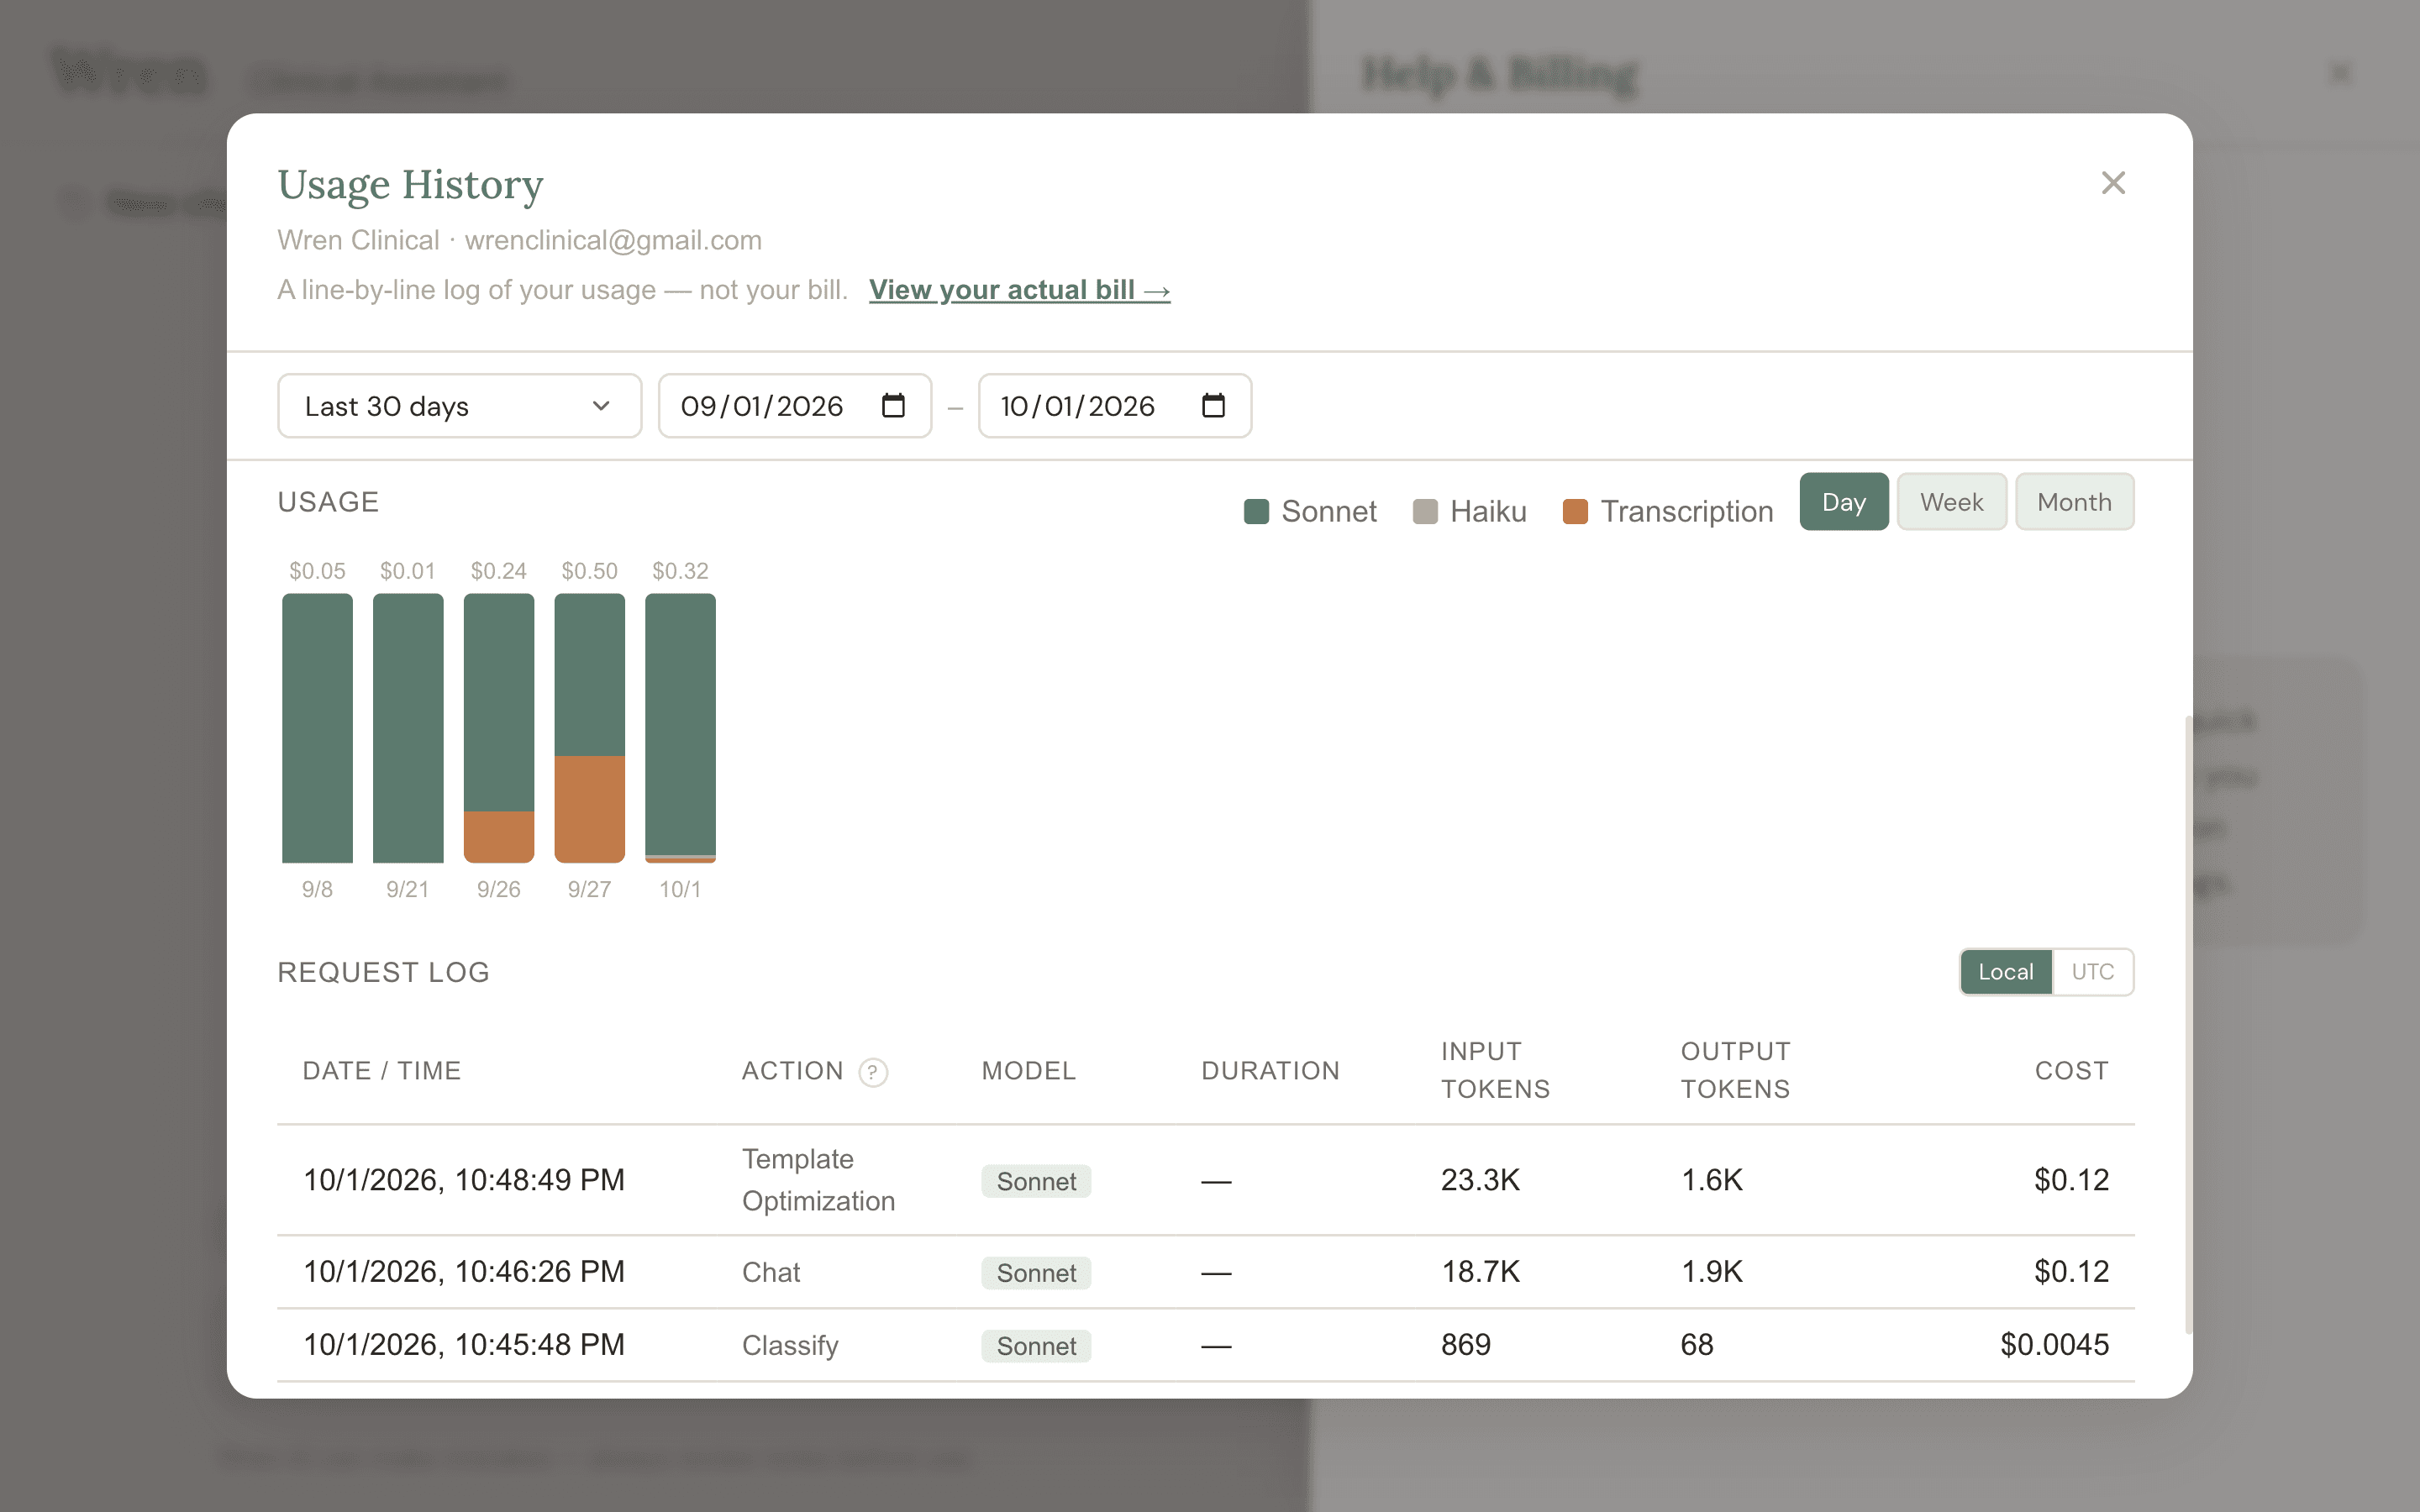Click the start date calendar icon

(893, 406)
